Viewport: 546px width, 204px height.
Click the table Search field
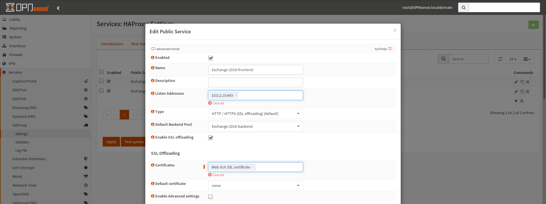pos(469,59)
